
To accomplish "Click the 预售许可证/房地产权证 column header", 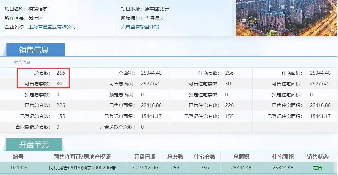I will pos(82,157).
